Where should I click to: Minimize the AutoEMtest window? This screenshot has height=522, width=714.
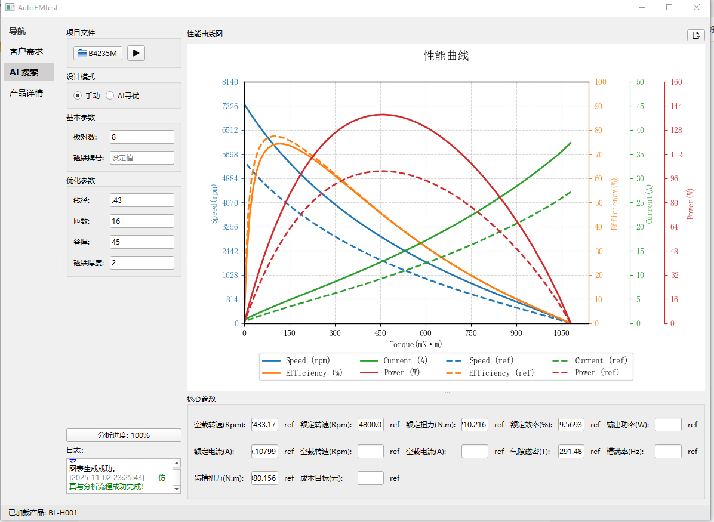(x=642, y=7)
